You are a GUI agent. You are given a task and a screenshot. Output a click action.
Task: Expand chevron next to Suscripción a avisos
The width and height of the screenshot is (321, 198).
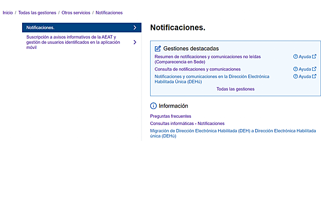click(135, 42)
